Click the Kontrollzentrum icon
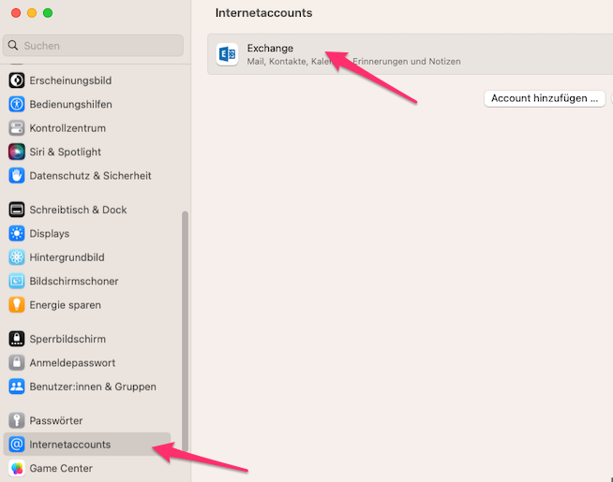The height and width of the screenshot is (482, 613). 16,128
